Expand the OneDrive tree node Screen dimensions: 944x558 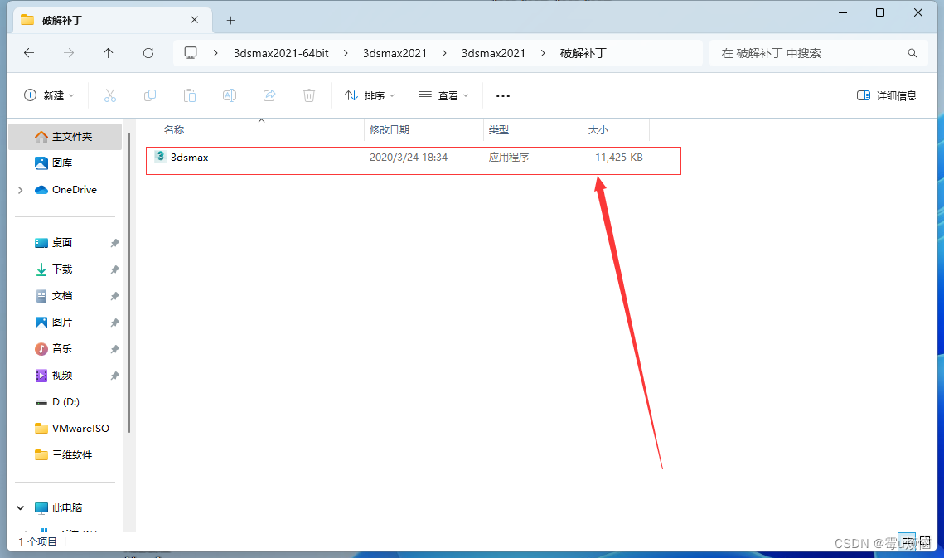coord(21,190)
